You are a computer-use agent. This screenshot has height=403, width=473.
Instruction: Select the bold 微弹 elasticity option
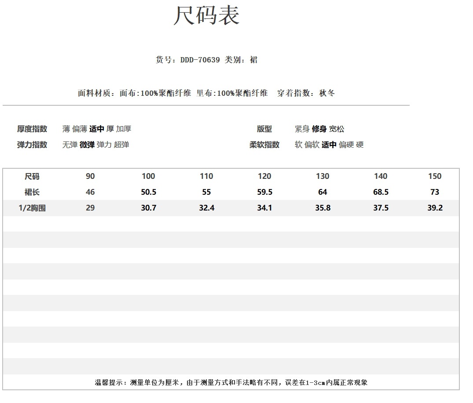tap(87, 145)
